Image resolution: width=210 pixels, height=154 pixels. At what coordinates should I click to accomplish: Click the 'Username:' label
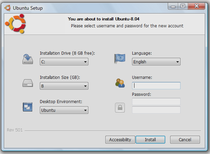[x=142, y=78]
